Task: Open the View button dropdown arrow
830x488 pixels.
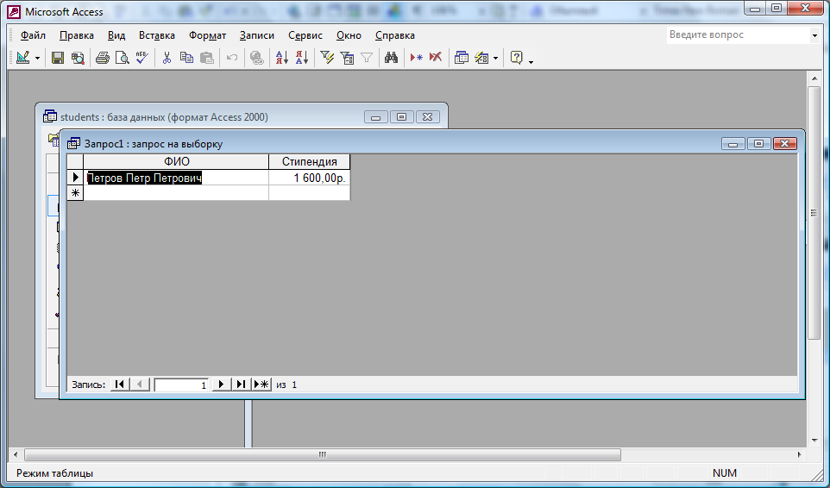Action: point(37,58)
